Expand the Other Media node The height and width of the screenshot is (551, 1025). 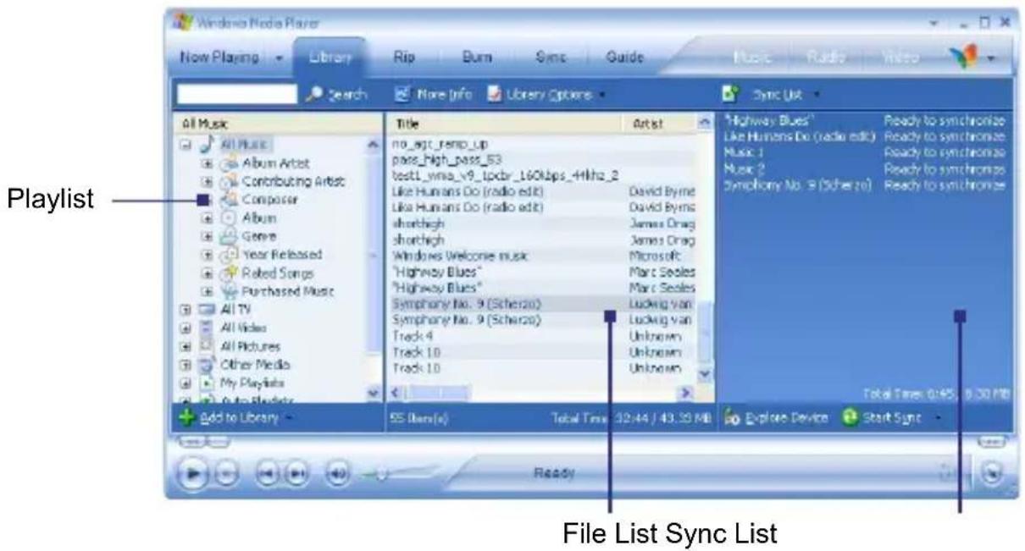(x=185, y=365)
